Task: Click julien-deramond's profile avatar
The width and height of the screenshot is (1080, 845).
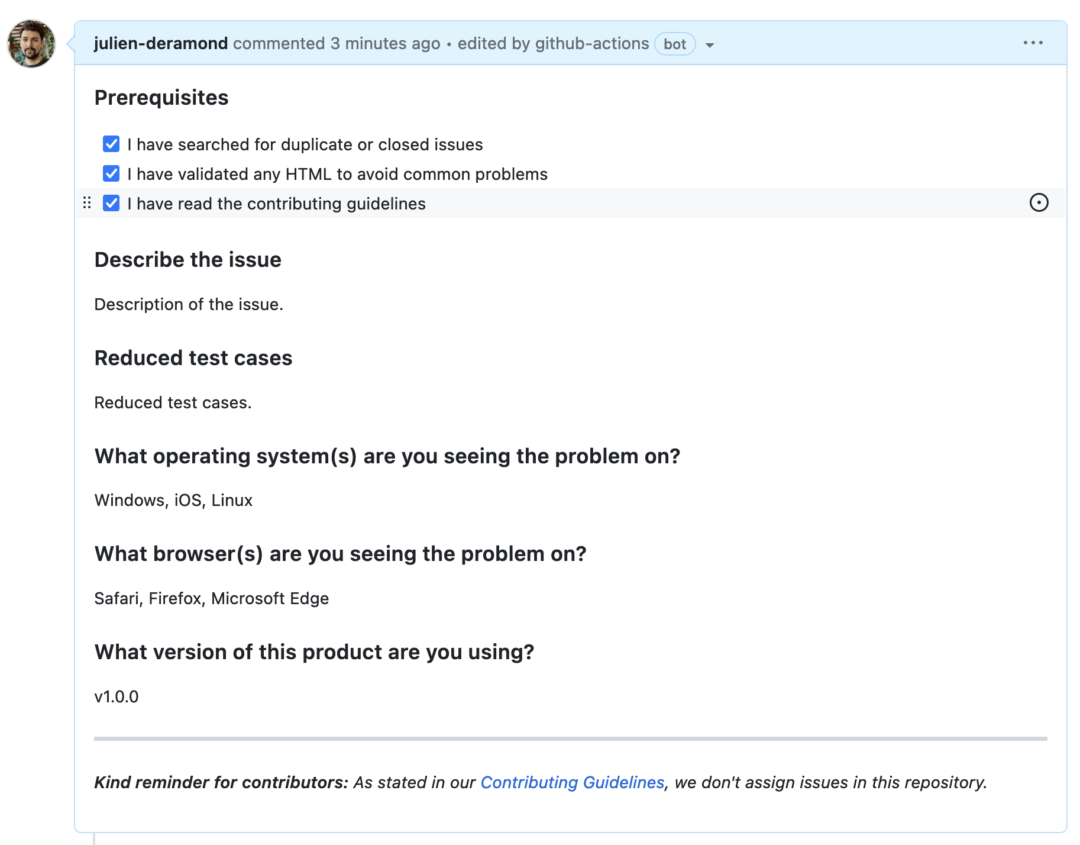Action: coord(31,44)
